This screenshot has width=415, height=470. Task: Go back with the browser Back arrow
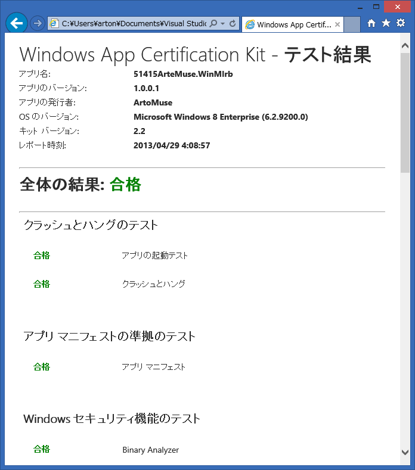click(17, 23)
